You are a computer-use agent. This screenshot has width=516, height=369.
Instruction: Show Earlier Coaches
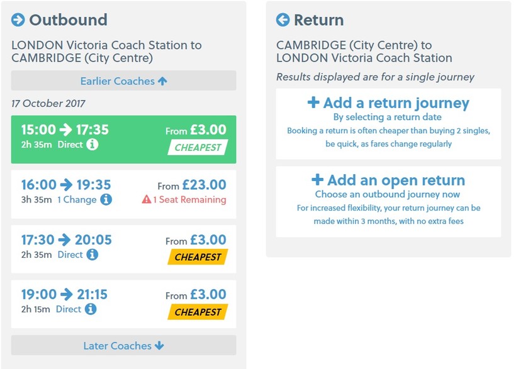[x=123, y=81]
